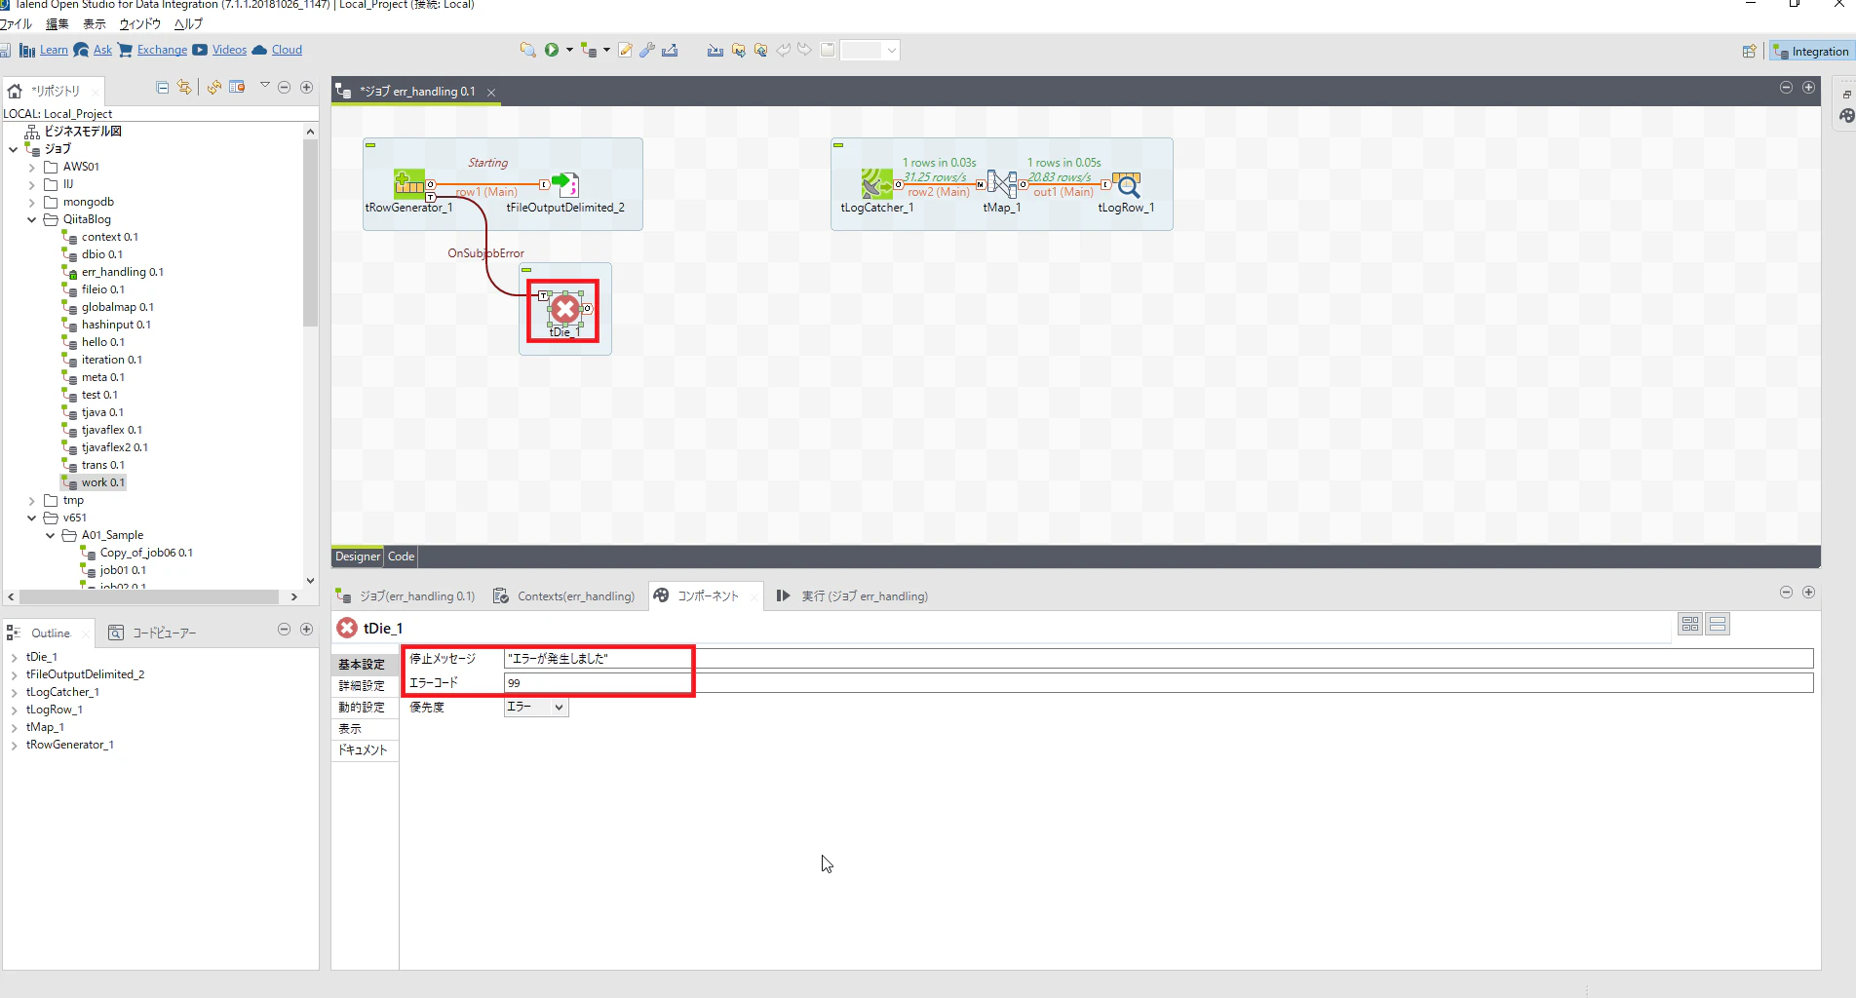Click the pencil edit icon in toolbar
The image size is (1856, 998).
(x=625, y=50)
